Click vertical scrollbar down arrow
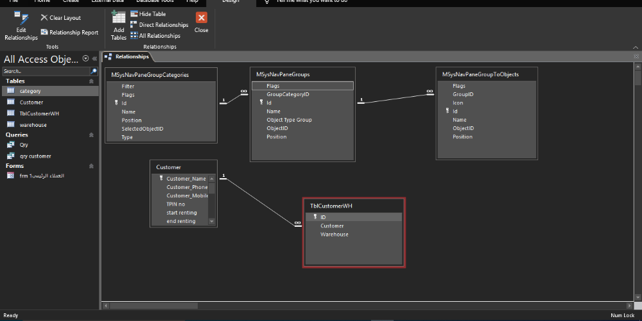Screen dimensions: 642x321 (638, 297)
